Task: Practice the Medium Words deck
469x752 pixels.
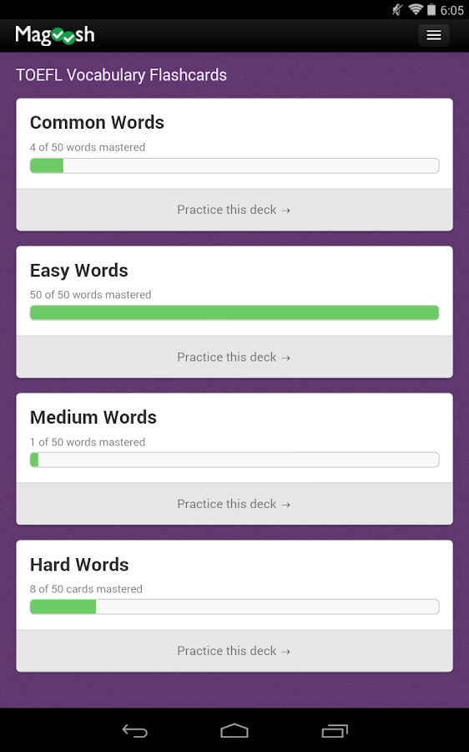Action: [x=234, y=504]
